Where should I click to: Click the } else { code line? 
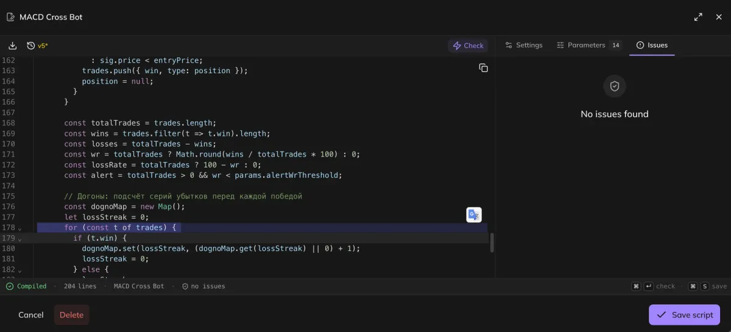coord(91,269)
